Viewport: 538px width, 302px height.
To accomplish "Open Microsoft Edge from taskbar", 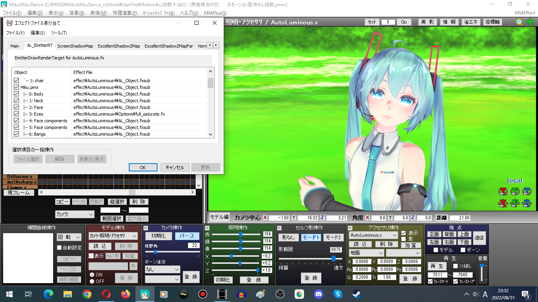I will point(48,294).
